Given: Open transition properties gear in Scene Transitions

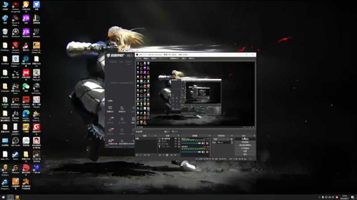Looking at the screenshot, I should [x=232, y=139].
